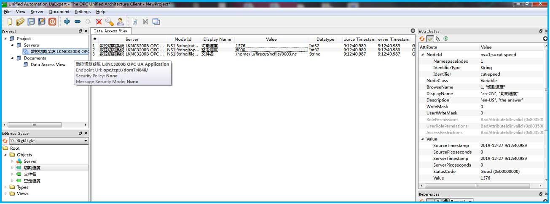The width and height of the screenshot is (550, 204).
Task: Select 空走速度 node in Address Space
Action: click(x=32, y=181)
